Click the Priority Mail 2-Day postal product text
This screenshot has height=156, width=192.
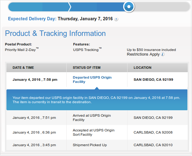click(x=22, y=49)
